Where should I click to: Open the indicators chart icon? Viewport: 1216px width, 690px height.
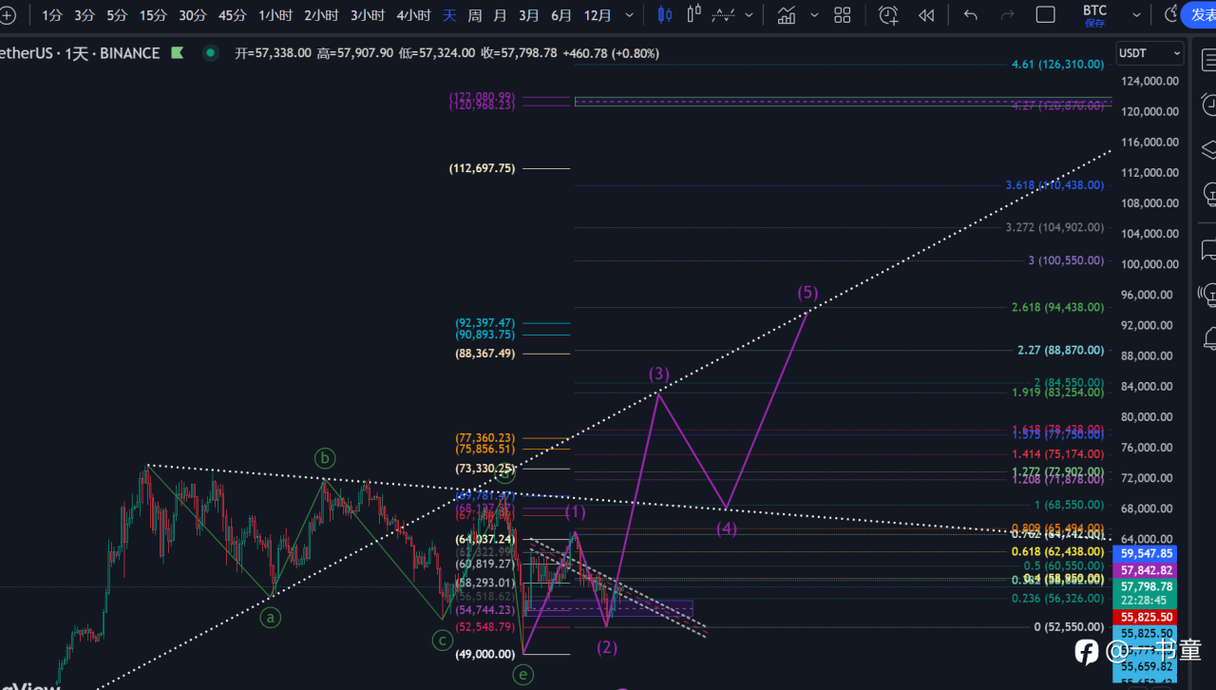tap(787, 14)
